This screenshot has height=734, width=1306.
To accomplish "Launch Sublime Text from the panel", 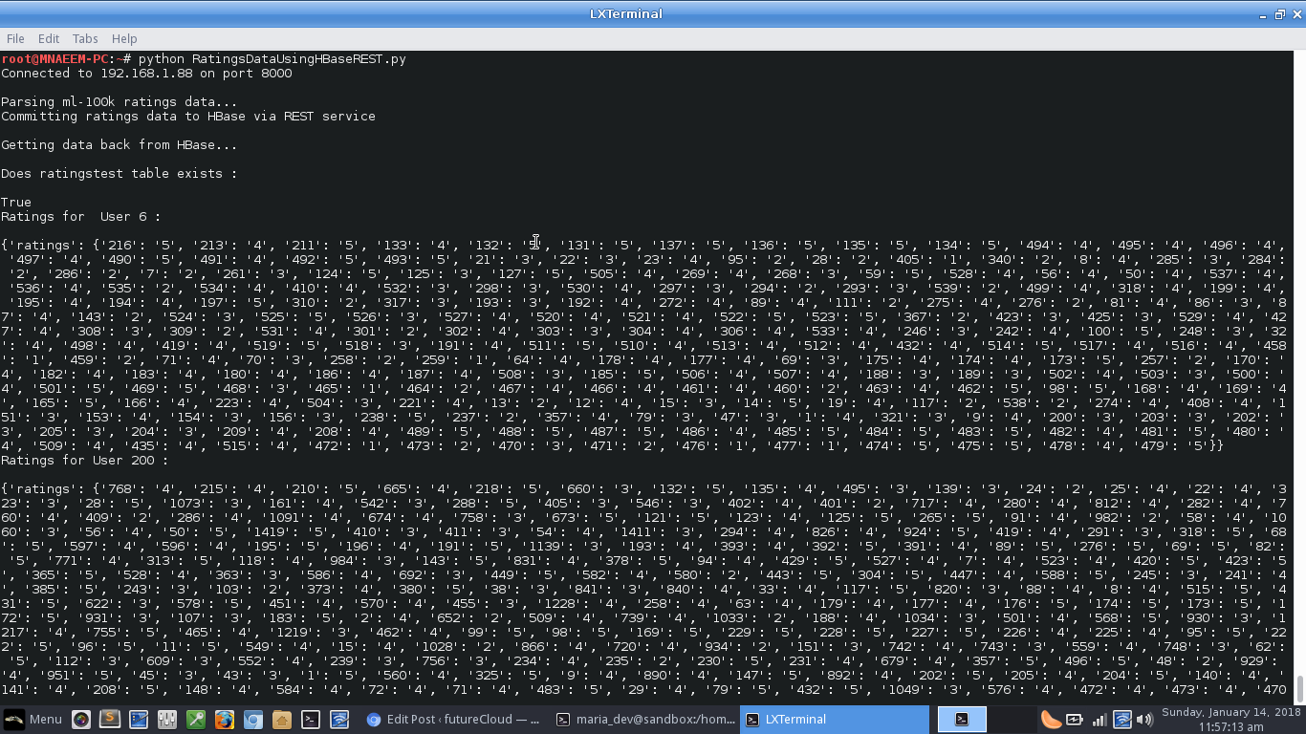I will pos(110,719).
